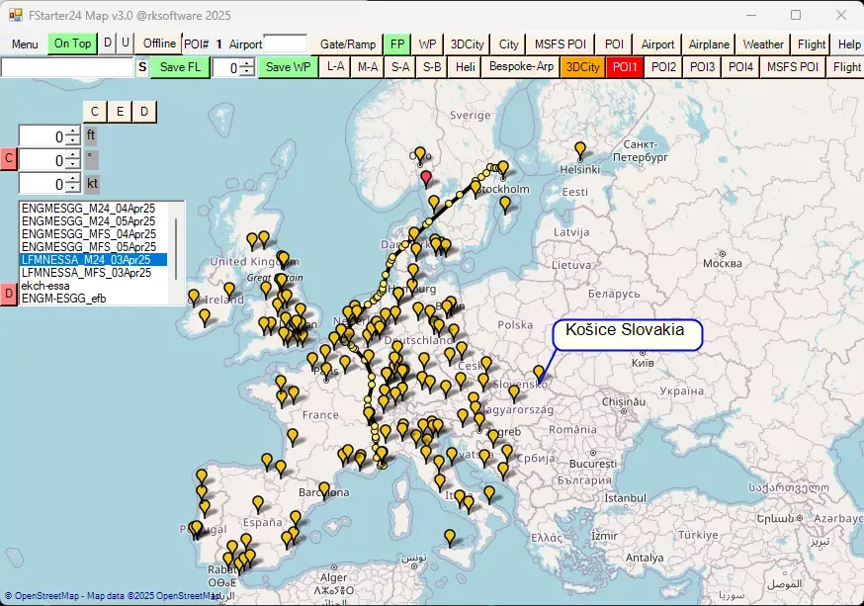
Task: Click the Save FL button
Action: [x=179, y=66]
